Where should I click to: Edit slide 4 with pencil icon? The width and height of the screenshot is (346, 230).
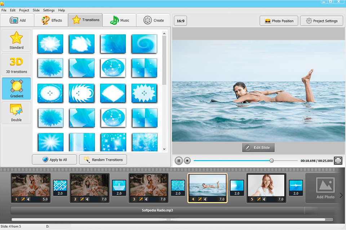tap(200, 199)
